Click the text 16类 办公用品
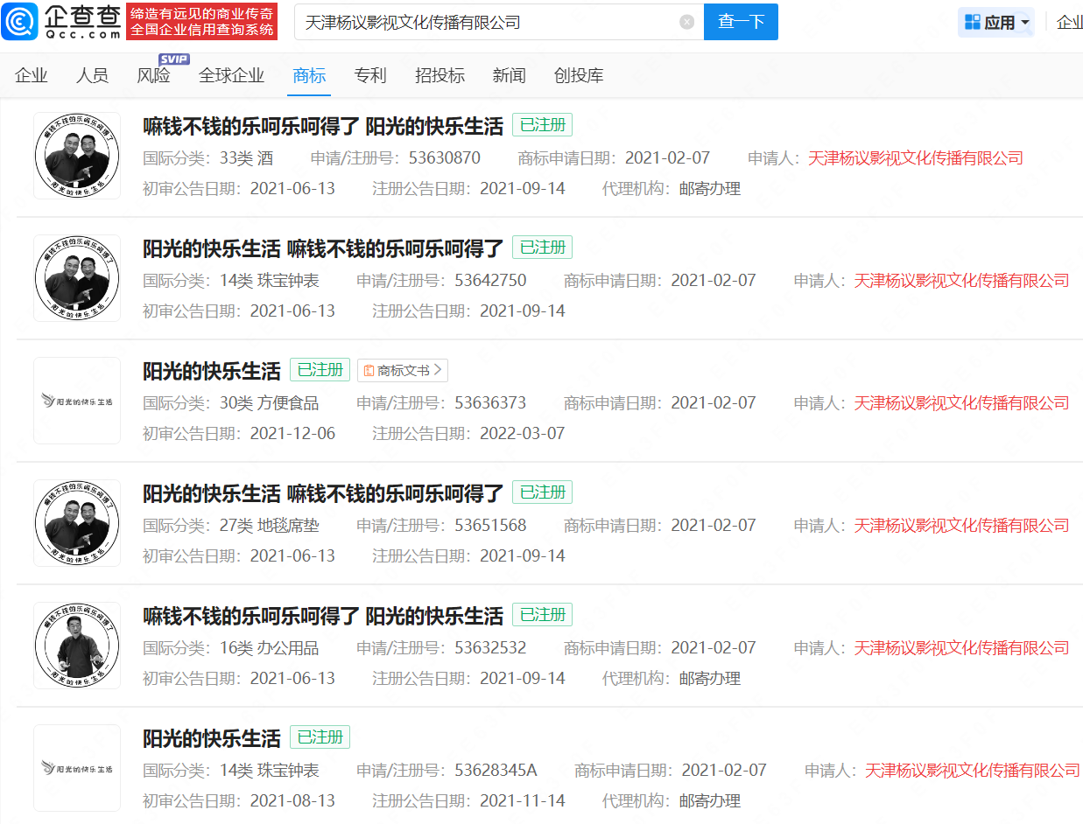Image resolution: width=1083 pixels, height=824 pixels. click(269, 648)
